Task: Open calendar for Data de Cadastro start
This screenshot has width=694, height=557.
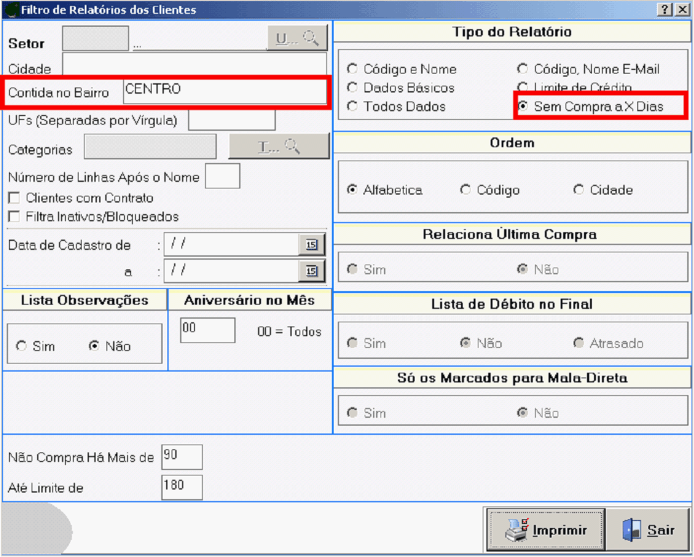Action: [x=312, y=244]
